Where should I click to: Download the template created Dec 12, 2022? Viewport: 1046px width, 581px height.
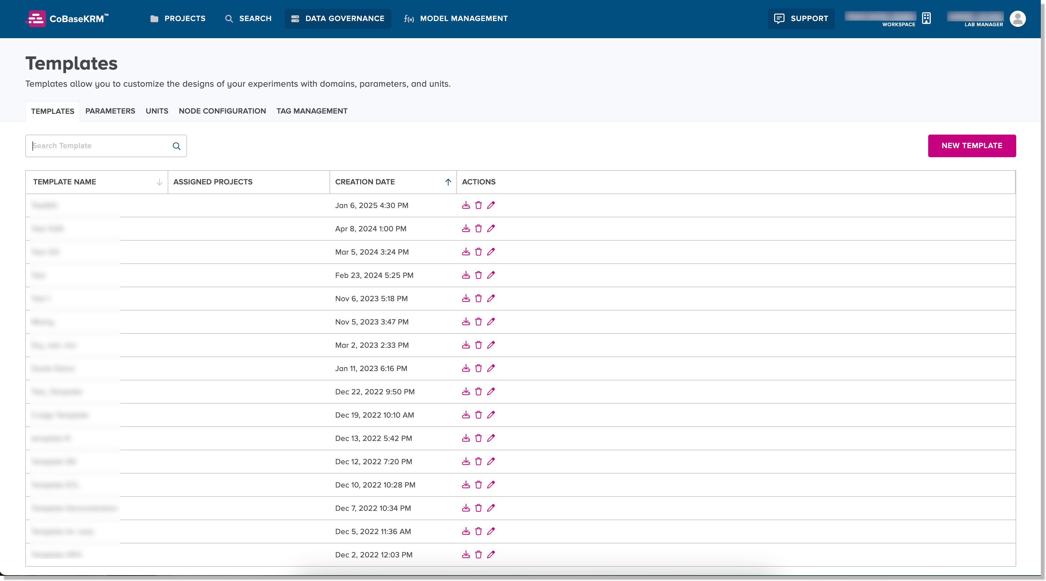(466, 461)
